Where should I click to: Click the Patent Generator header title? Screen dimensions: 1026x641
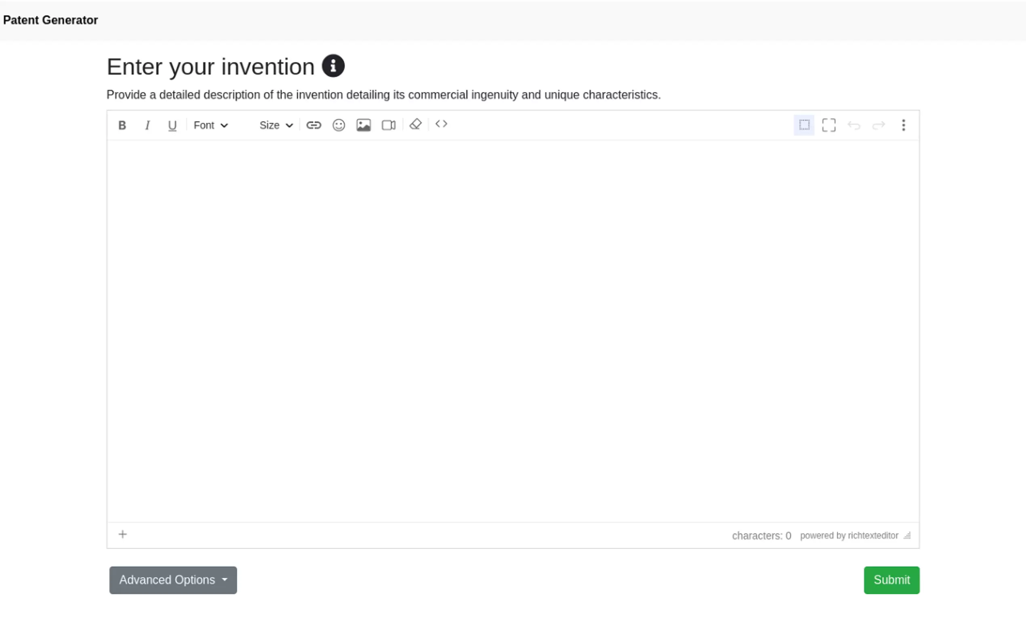coord(50,20)
